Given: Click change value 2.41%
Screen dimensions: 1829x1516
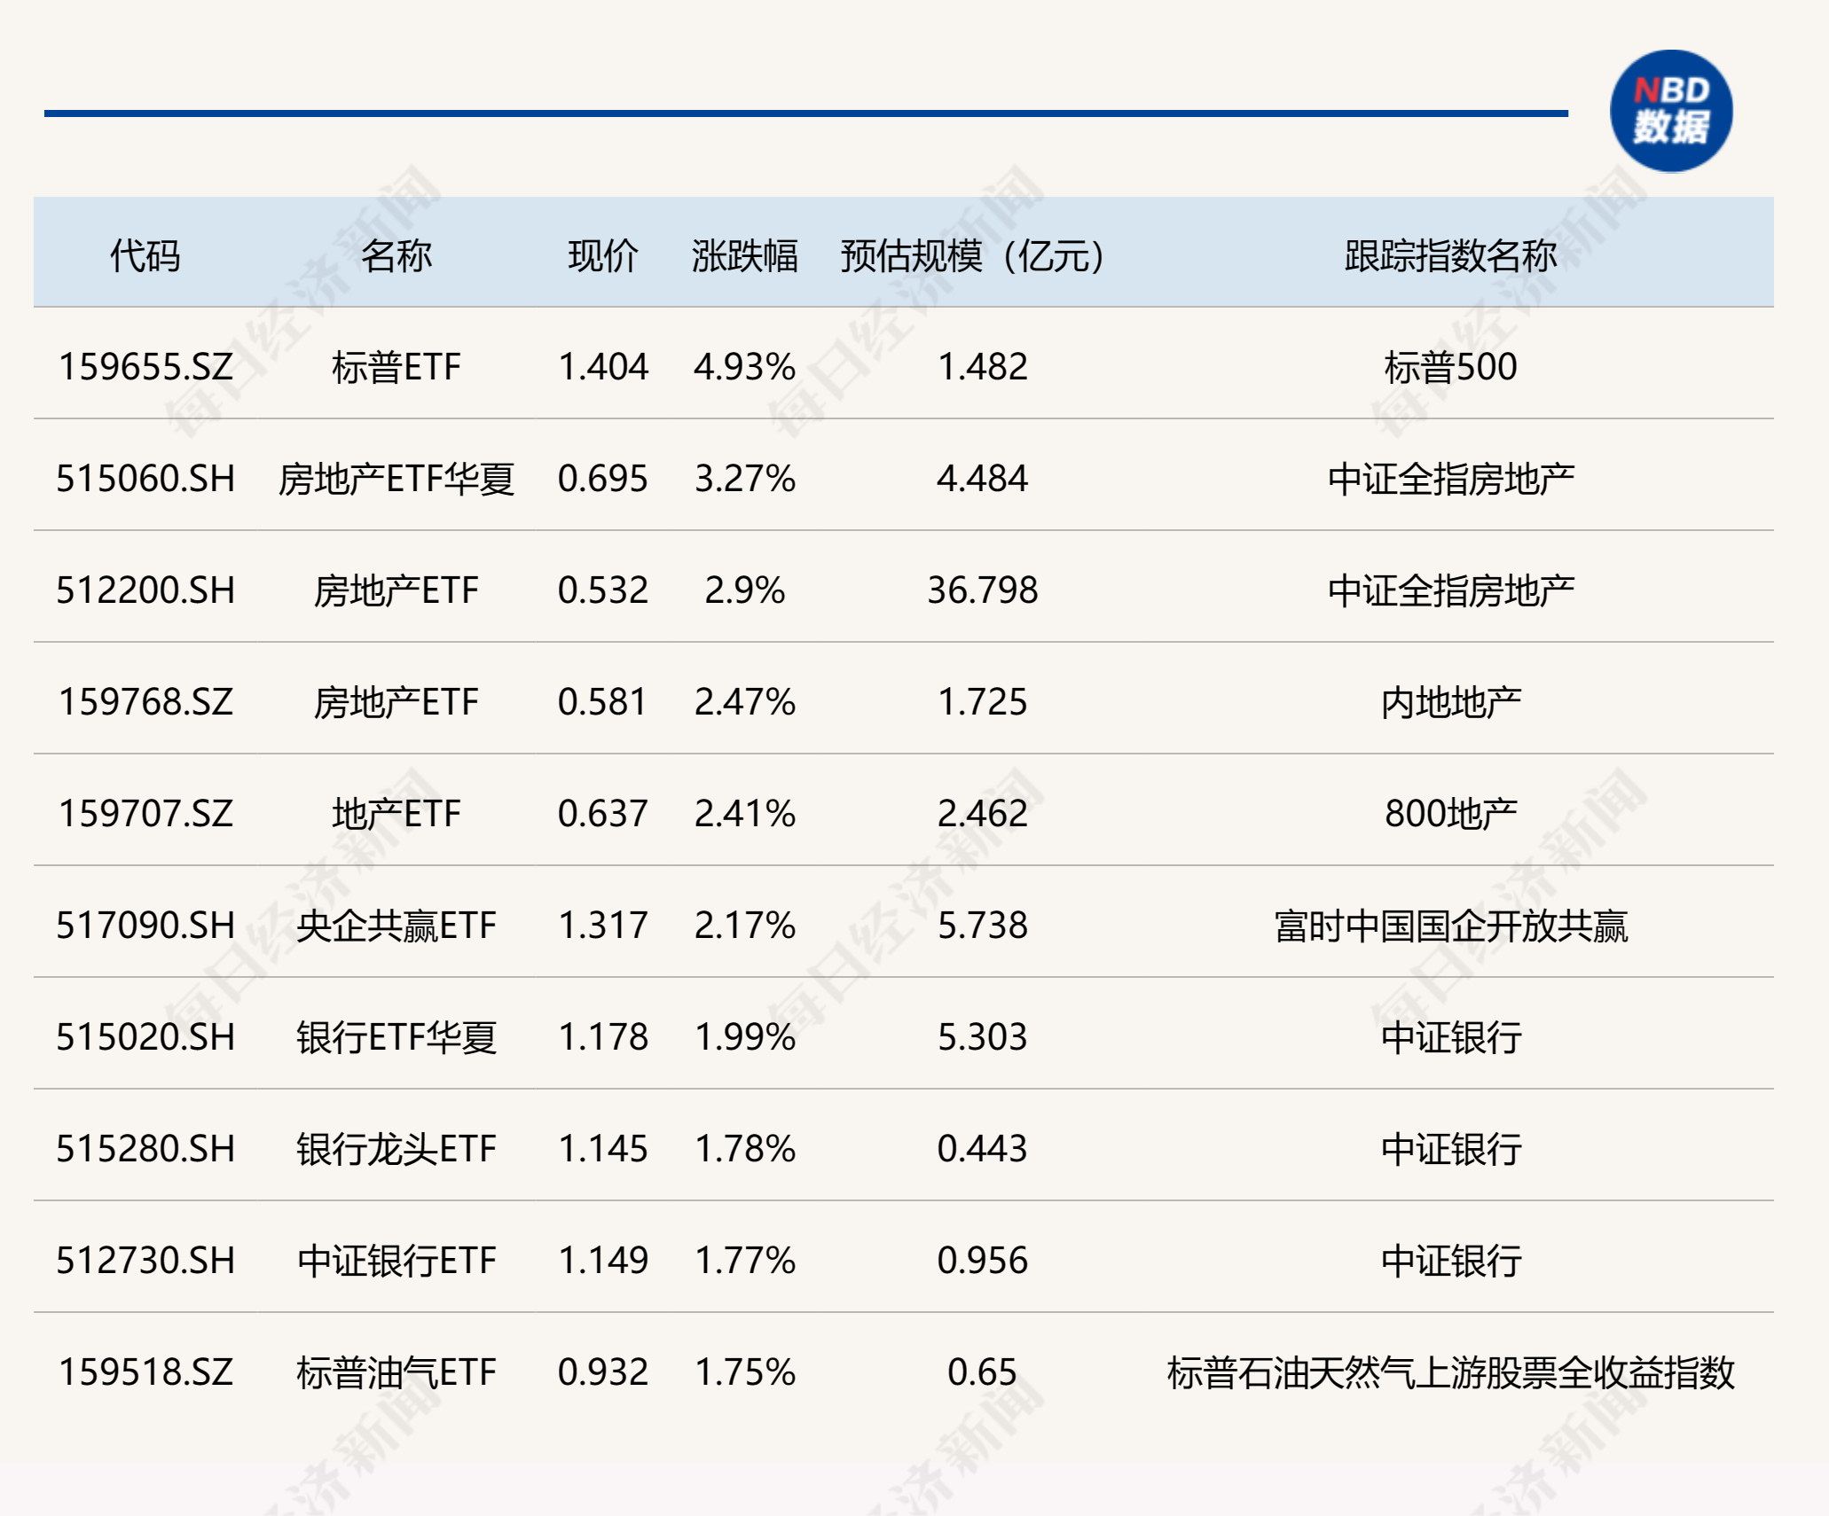Looking at the screenshot, I should coord(745,814).
